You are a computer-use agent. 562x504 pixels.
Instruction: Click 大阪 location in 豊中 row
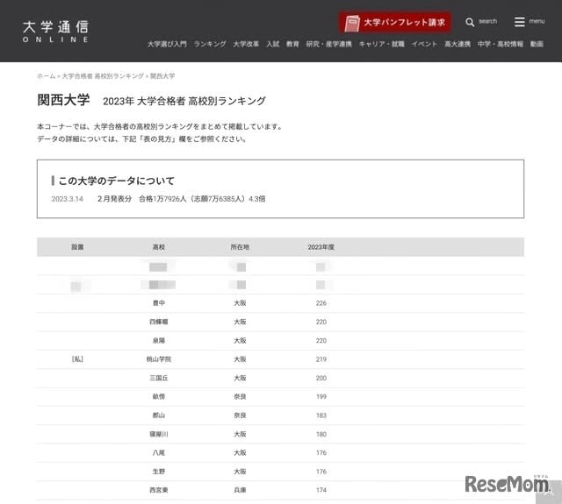coord(240,303)
